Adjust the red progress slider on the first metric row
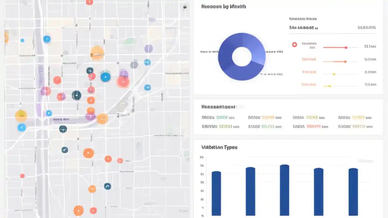This screenshot has height=218, width=388. (346, 48)
